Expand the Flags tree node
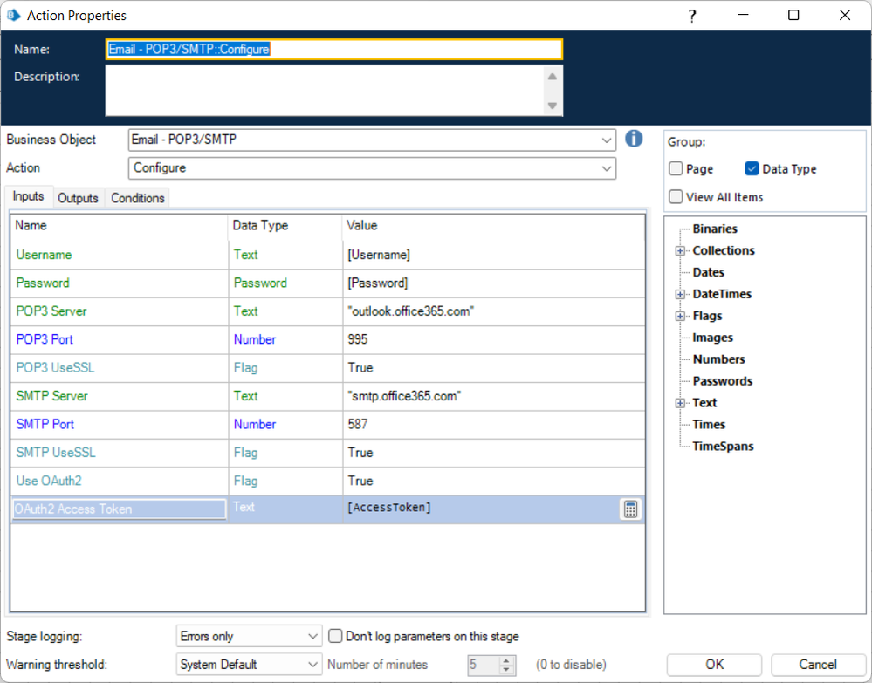This screenshot has width=872, height=683. click(x=680, y=317)
